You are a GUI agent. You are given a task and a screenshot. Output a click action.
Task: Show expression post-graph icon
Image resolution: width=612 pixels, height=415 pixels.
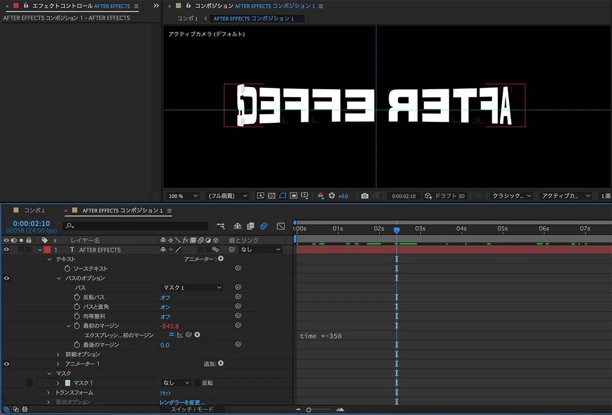point(180,335)
